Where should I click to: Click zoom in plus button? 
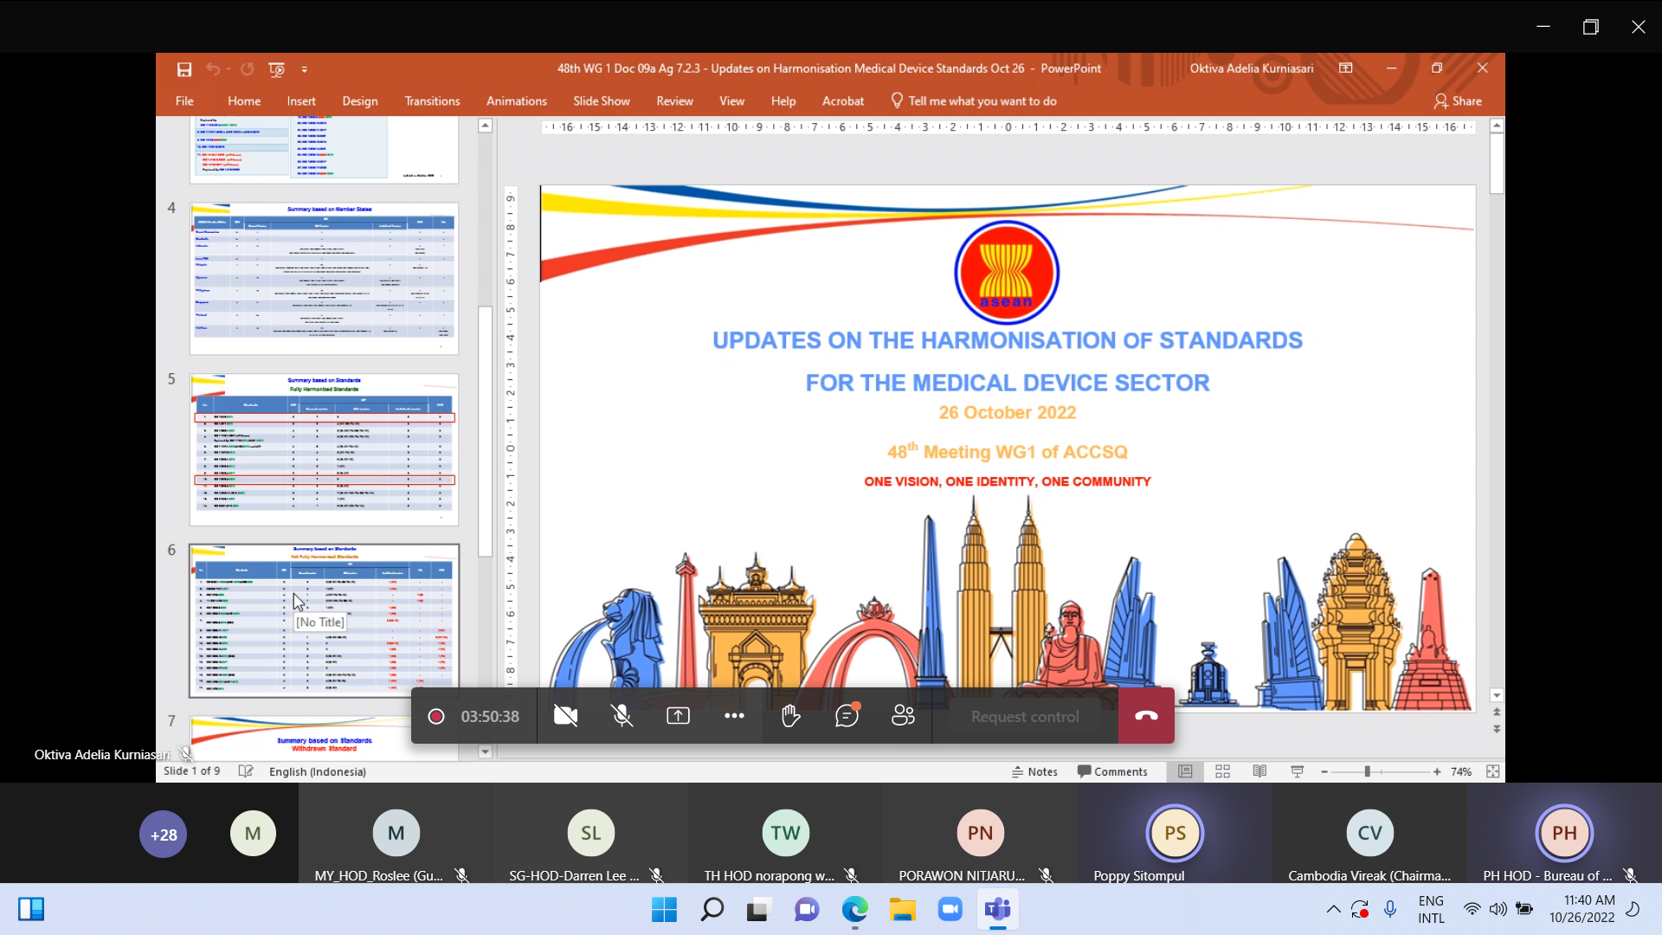[1437, 771]
